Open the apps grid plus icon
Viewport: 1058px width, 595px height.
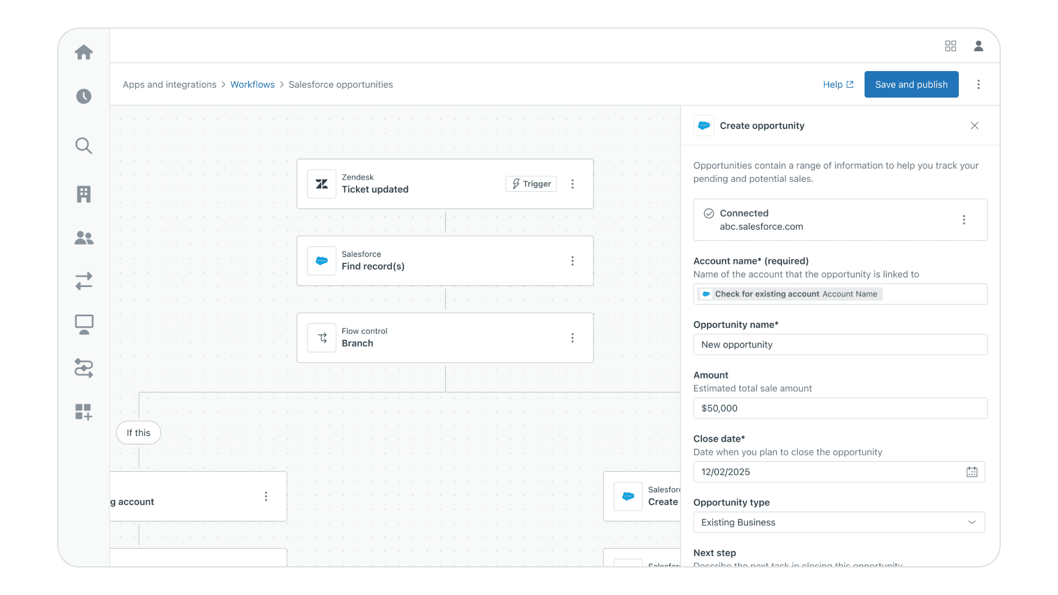[x=84, y=412]
